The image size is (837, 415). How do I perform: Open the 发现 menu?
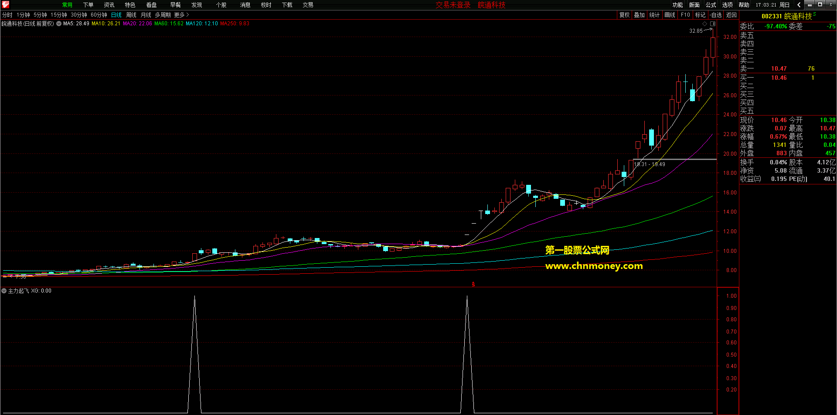coord(197,5)
